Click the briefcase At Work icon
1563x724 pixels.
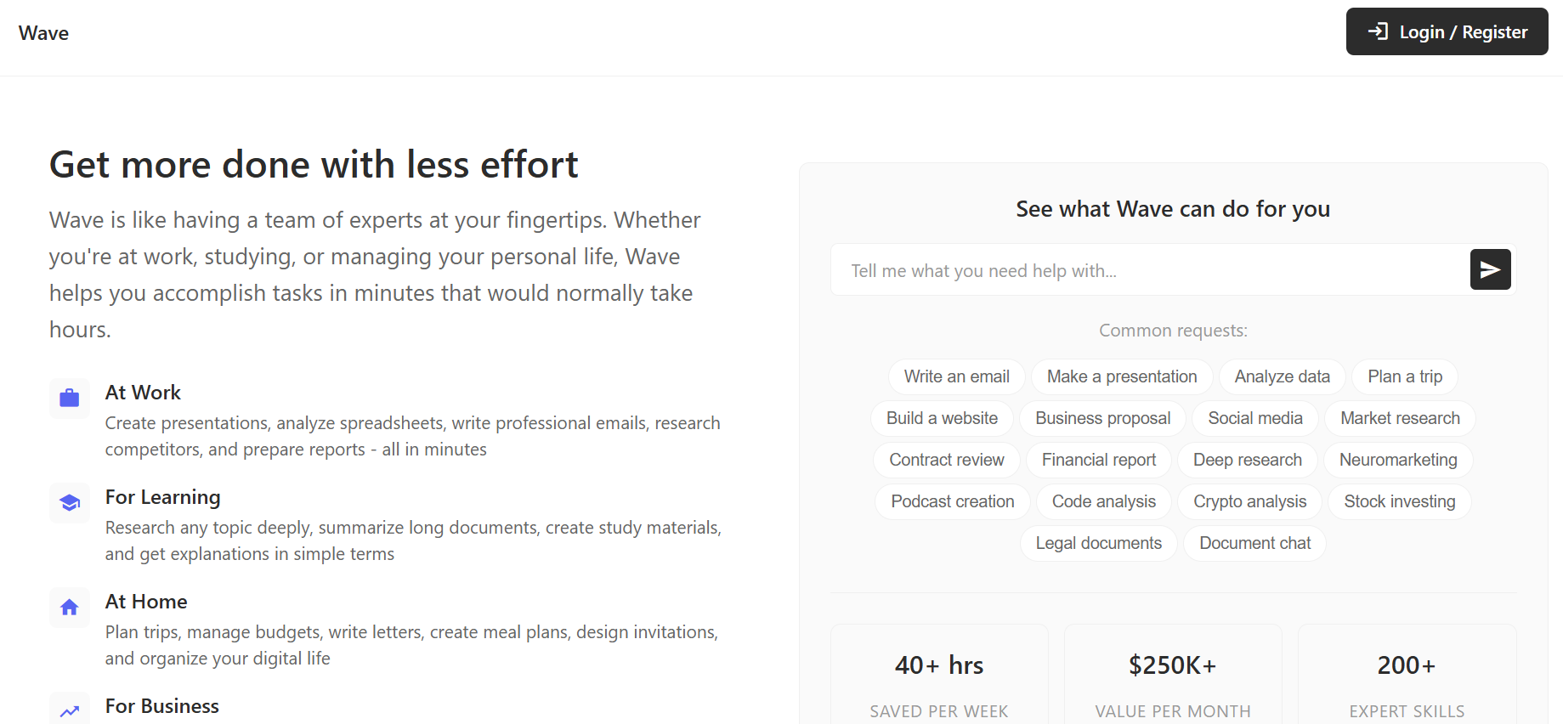coord(70,398)
